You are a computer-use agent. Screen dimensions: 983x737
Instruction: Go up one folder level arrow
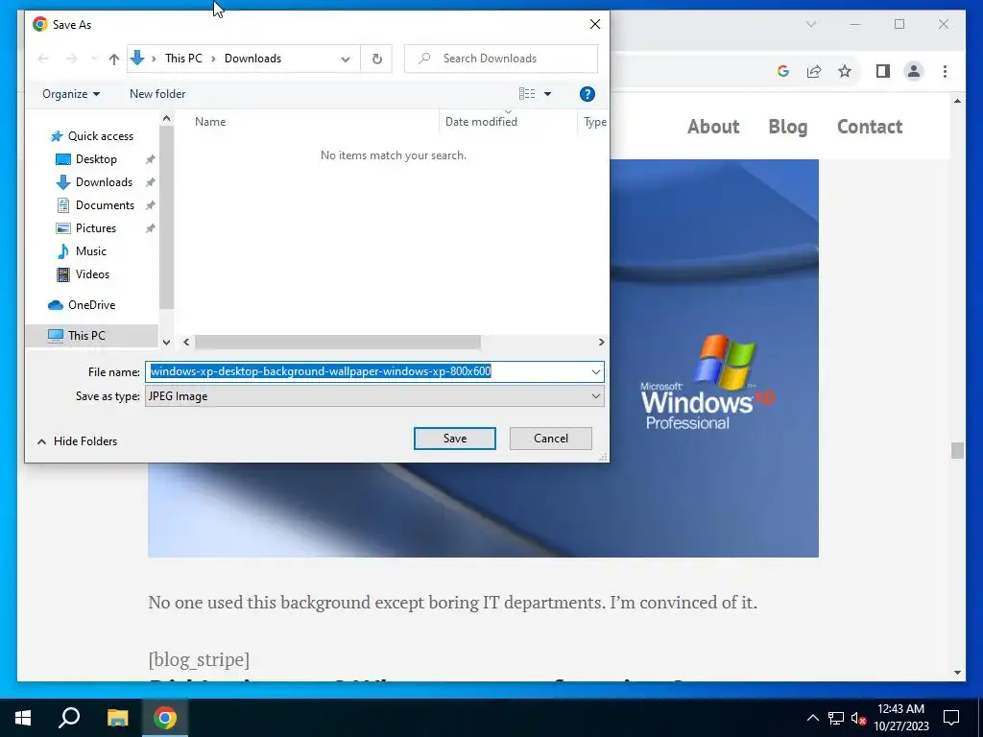113,59
